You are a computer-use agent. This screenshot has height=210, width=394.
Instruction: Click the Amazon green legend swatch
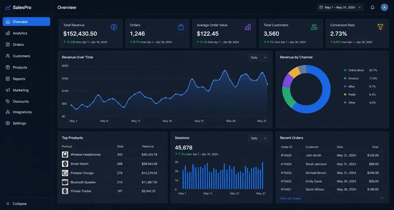coord(345,78)
